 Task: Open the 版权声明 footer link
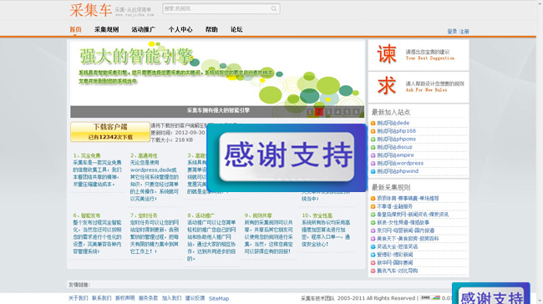pos(125,298)
